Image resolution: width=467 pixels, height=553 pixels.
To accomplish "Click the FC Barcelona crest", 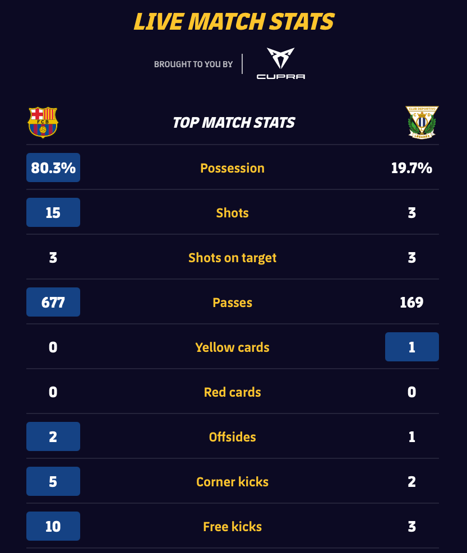I will pos(43,122).
